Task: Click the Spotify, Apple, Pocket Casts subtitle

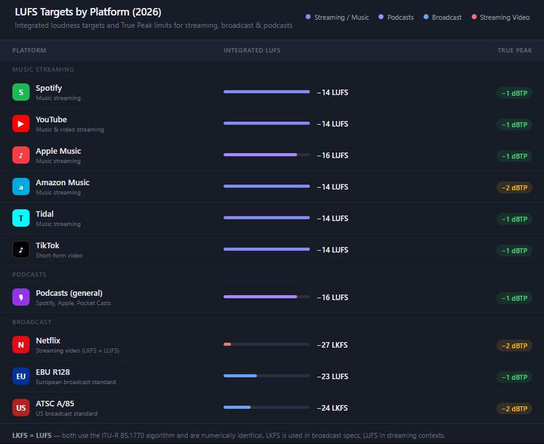Action: (x=73, y=303)
